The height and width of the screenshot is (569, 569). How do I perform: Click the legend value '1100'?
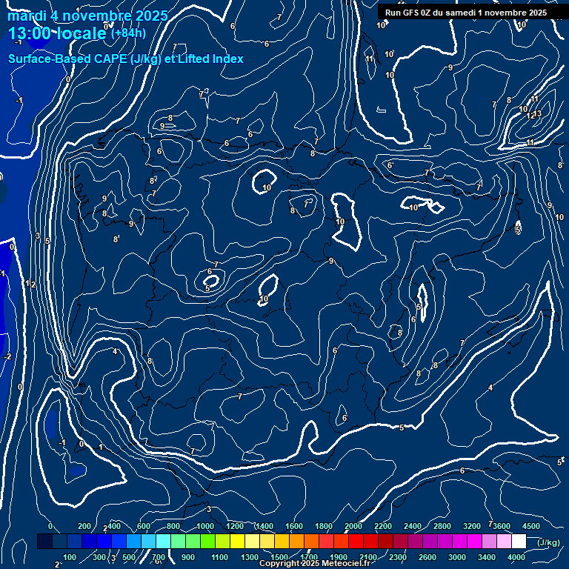pos(219,557)
